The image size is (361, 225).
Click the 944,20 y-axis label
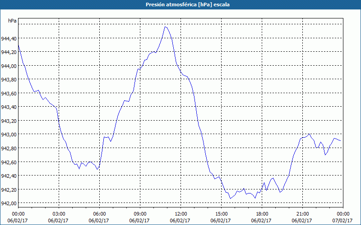pyautogui.click(x=9, y=52)
